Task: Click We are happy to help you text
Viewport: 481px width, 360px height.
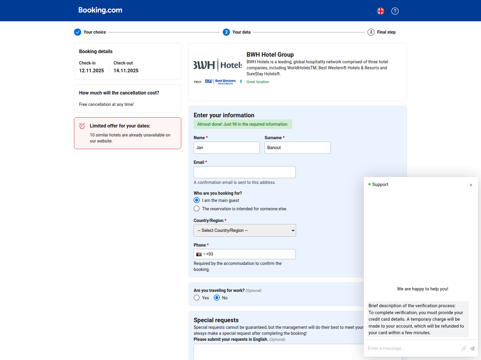Action: point(423,289)
